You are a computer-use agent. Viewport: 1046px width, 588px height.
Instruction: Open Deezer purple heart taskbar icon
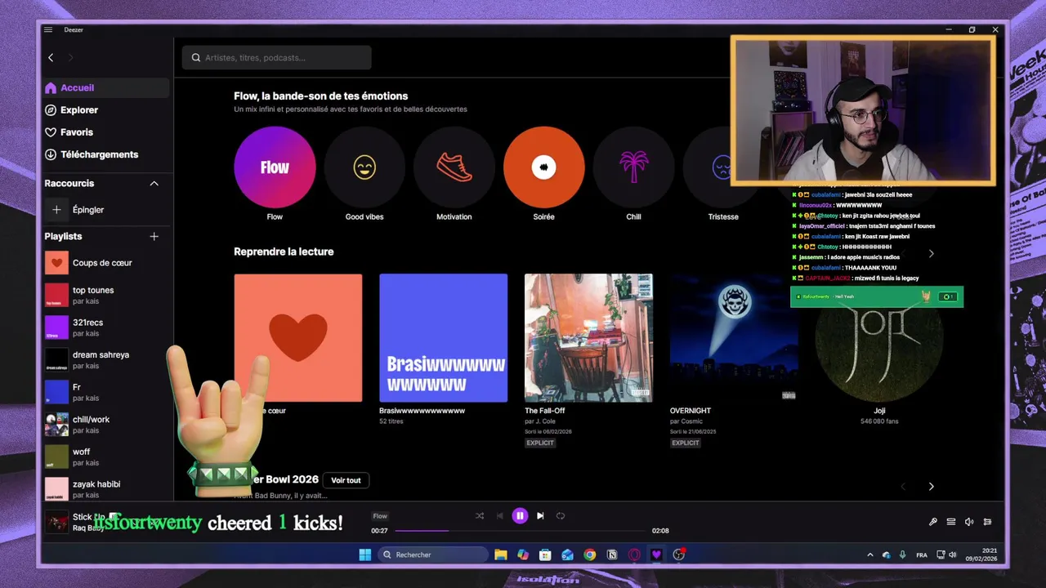click(x=655, y=555)
